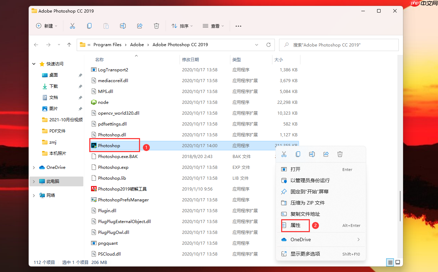Select the Rename icon in the toolbar
The height and width of the screenshot is (272, 438).
[x=123, y=26]
